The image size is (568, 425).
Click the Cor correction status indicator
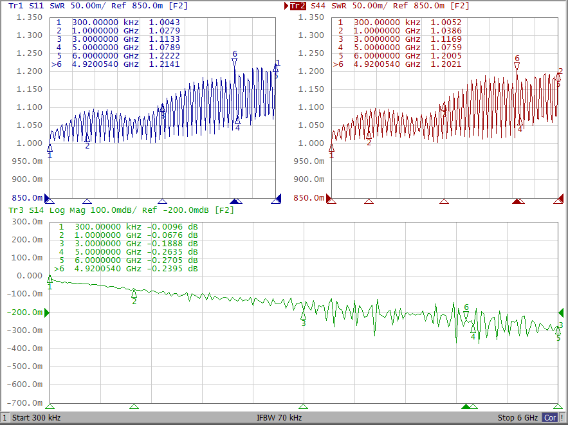click(549, 418)
